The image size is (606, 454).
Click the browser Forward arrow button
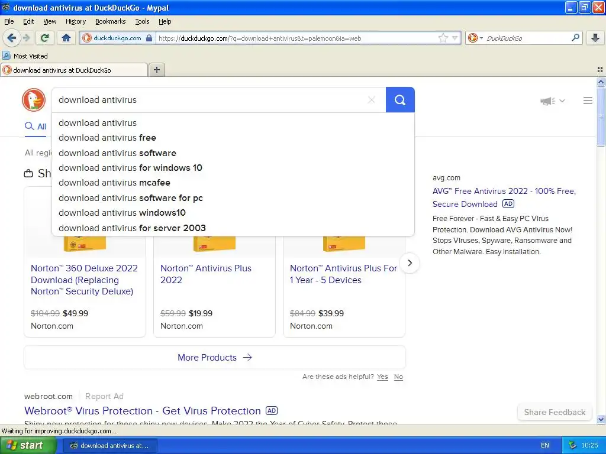pos(27,38)
